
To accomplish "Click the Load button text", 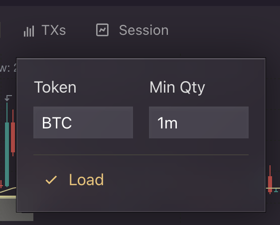I will coord(86,180).
